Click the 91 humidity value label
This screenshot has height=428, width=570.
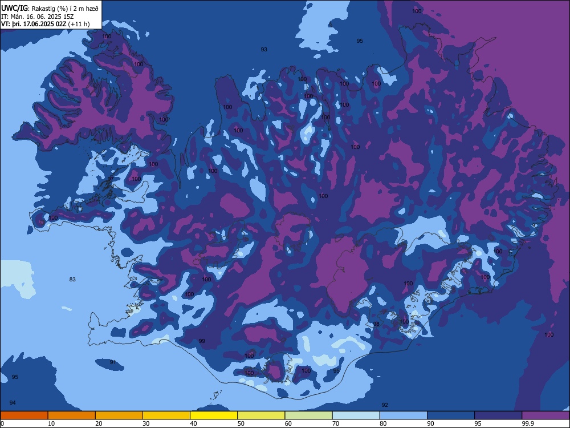113,362
